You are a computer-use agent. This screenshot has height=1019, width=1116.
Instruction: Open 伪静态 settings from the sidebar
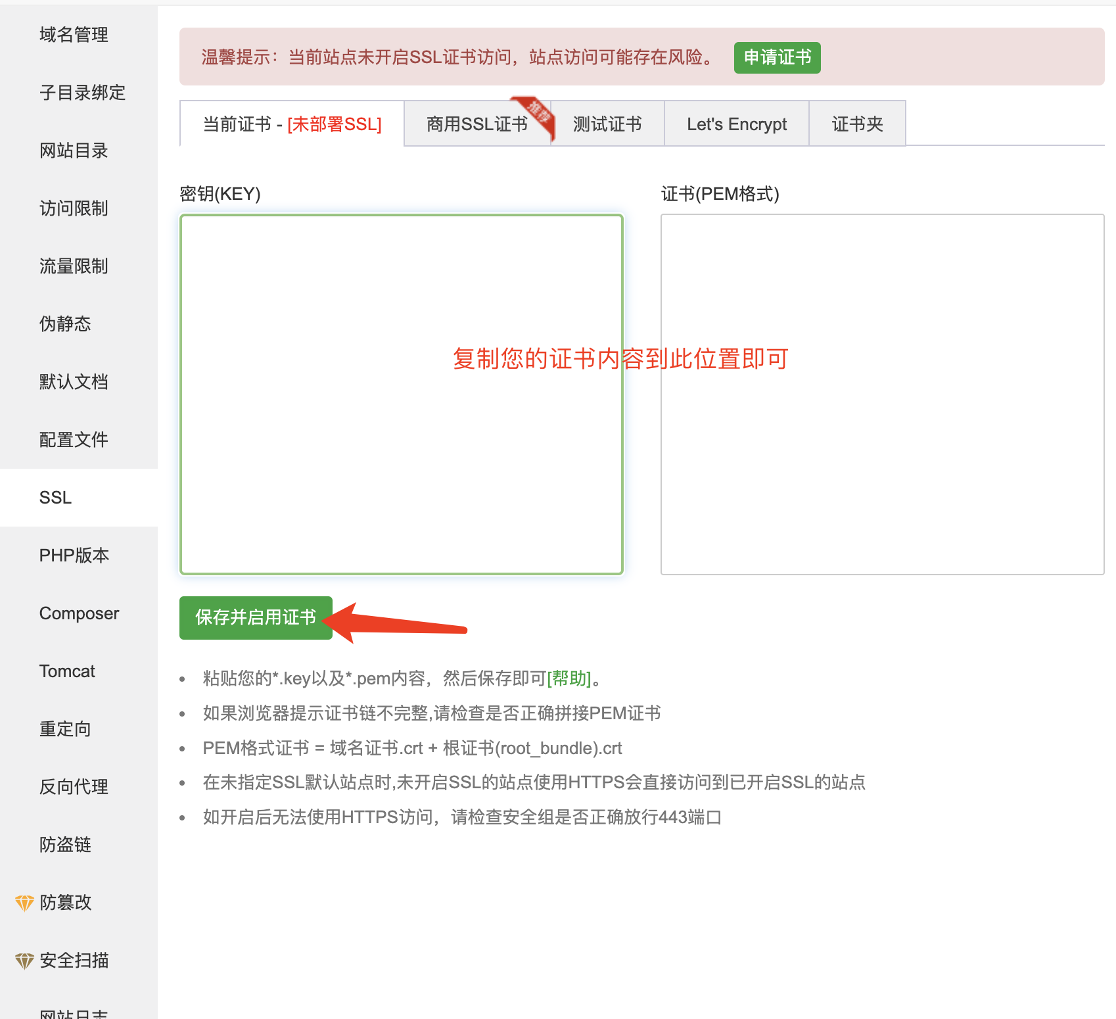point(64,323)
